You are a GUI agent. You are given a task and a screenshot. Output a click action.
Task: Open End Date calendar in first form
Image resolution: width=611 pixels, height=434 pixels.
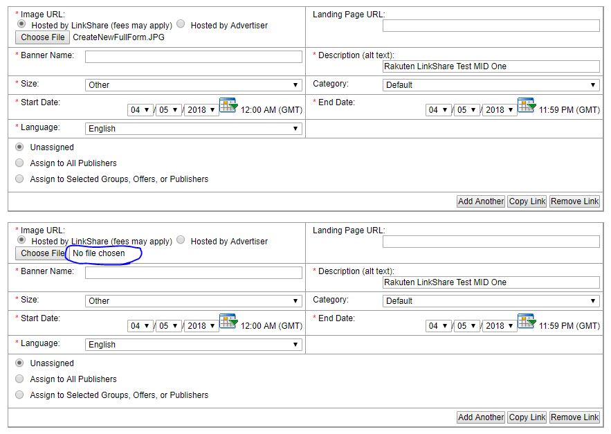click(x=526, y=106)
